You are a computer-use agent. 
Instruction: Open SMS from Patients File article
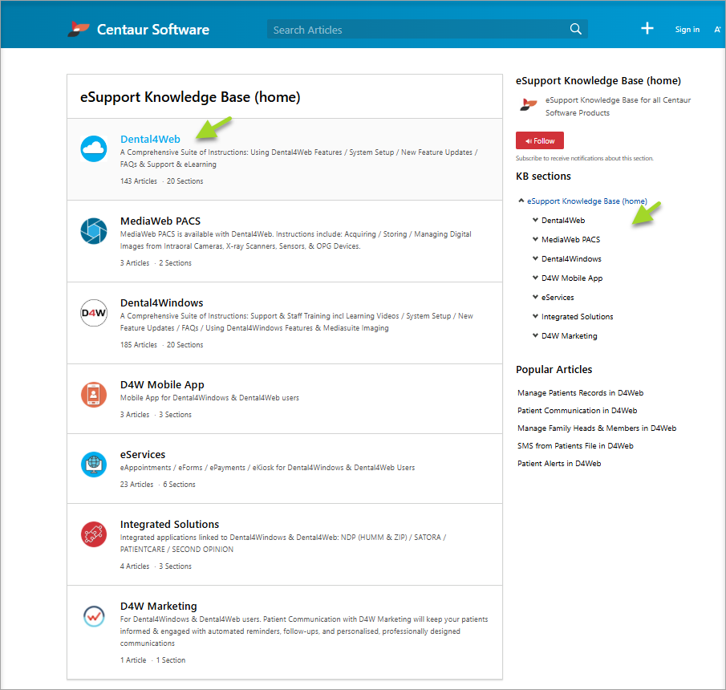coord(575,445)
